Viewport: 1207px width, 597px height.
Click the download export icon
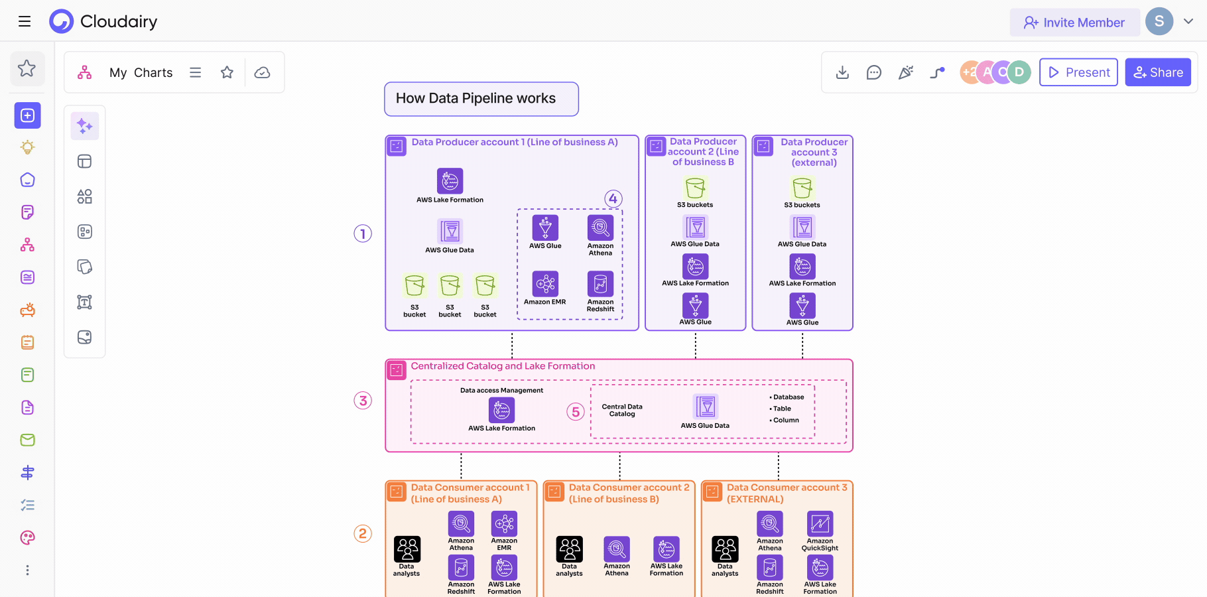[842, 72]
